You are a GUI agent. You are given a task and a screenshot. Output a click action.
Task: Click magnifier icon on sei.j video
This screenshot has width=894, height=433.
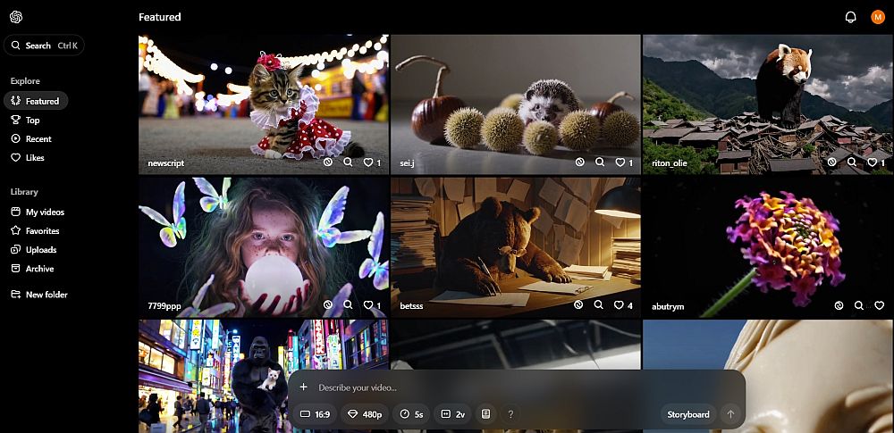coord(600,162)
